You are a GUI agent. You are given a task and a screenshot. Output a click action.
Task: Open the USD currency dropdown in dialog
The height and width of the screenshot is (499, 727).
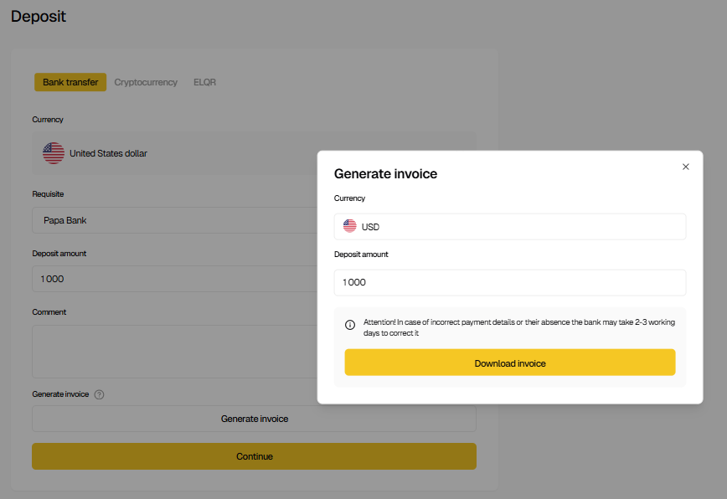coord(509,227)
